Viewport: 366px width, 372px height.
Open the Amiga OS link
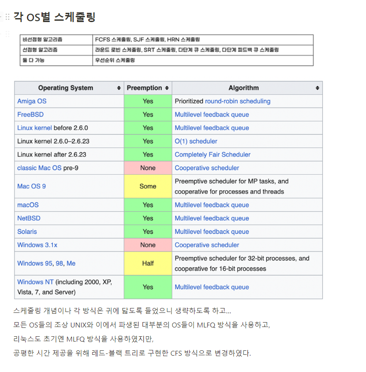[32, 101]
